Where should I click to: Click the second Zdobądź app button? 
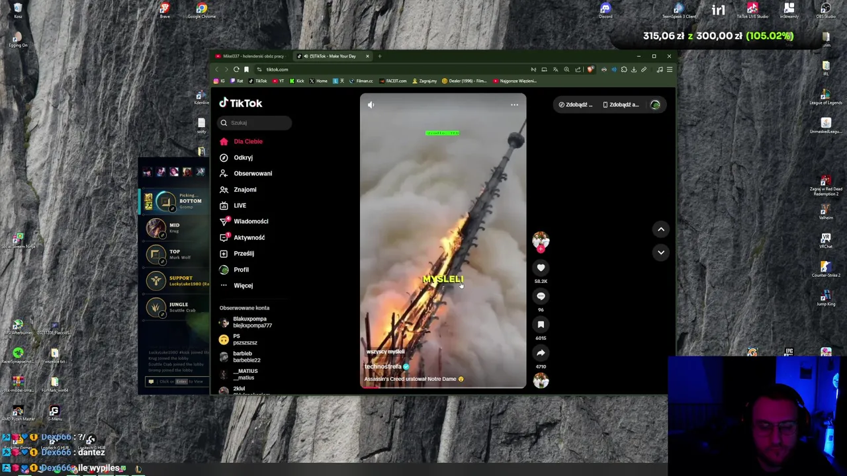tap(621, 104)
